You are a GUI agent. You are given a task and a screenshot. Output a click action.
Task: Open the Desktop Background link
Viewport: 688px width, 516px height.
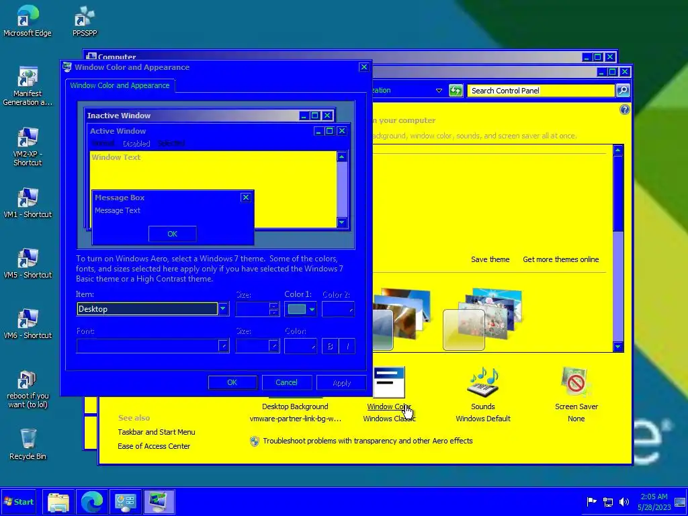tap(295, 406)
